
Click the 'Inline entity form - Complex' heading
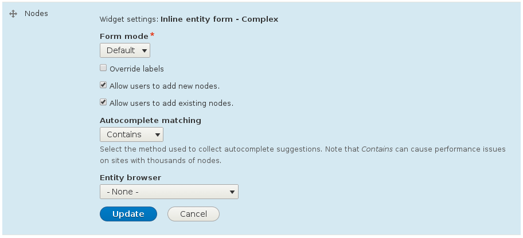pyautogui.click(x=219, y=19)
